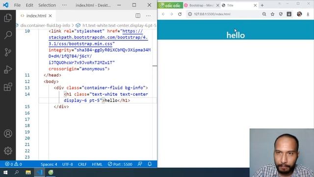Click line number 13 in the gutter
314x177 pixels.
point(27,88)
